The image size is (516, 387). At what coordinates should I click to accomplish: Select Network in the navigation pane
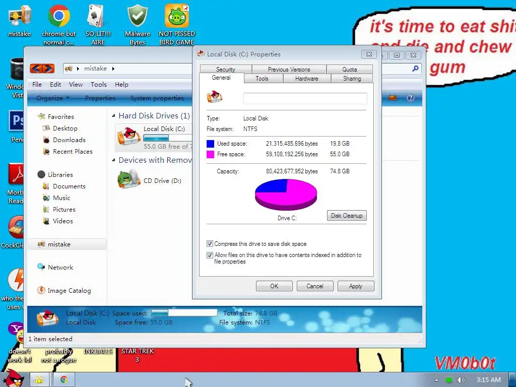pyautogui.click(x=60, y=267)
